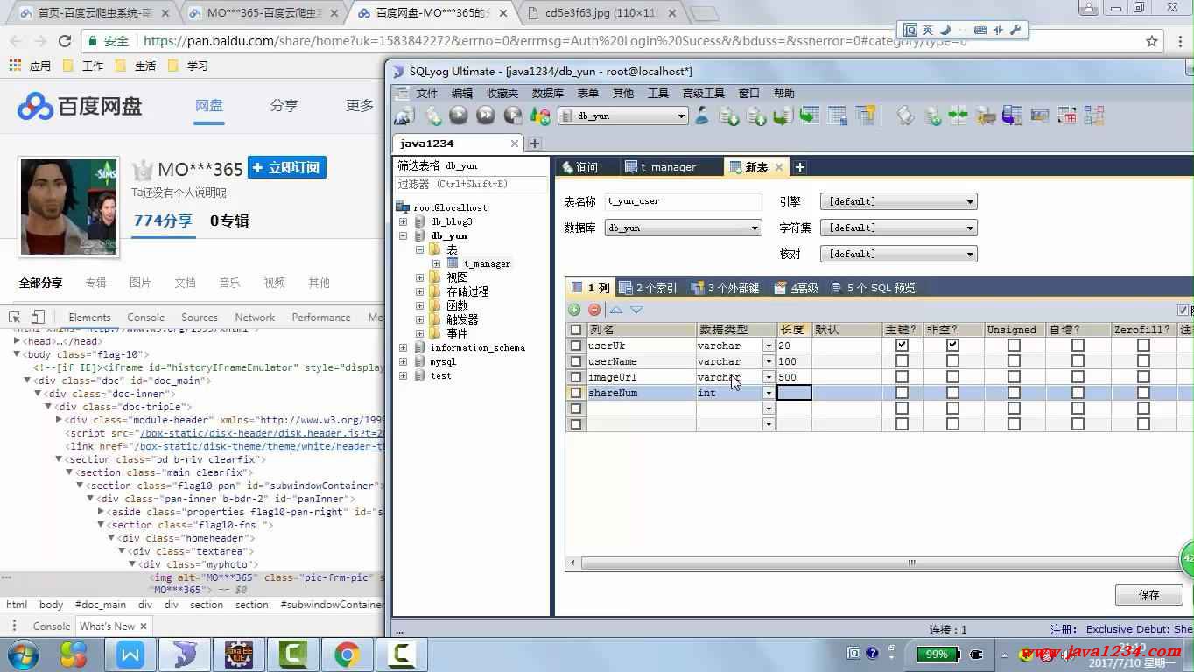
Task: Click the execute query play icon
Action: [x=459, y=115]
